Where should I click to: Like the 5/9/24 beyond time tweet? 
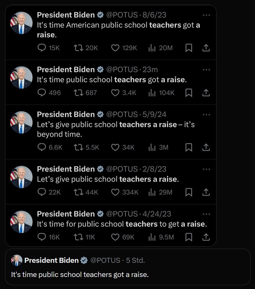[116, 147]
